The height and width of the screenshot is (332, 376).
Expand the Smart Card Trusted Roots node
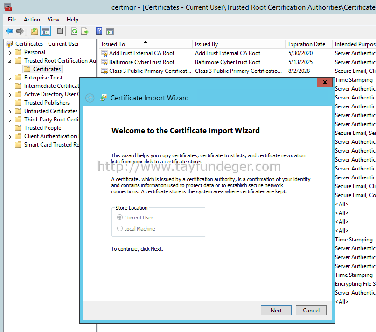[x=10, y=145]
